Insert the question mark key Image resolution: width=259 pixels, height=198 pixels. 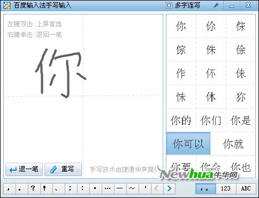coord(34,188)
